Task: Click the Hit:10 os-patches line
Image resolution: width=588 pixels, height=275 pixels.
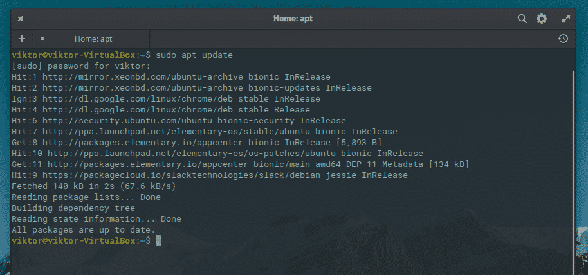Action: coord(217,153)
